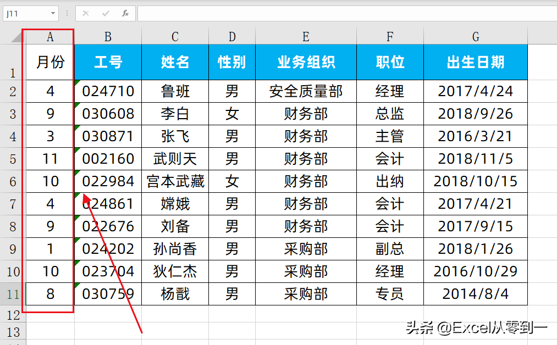The height and width of the screenshot is (345, 557).
Task: Select the 安全质量部 department cell
Action: [x=306, y=91]
